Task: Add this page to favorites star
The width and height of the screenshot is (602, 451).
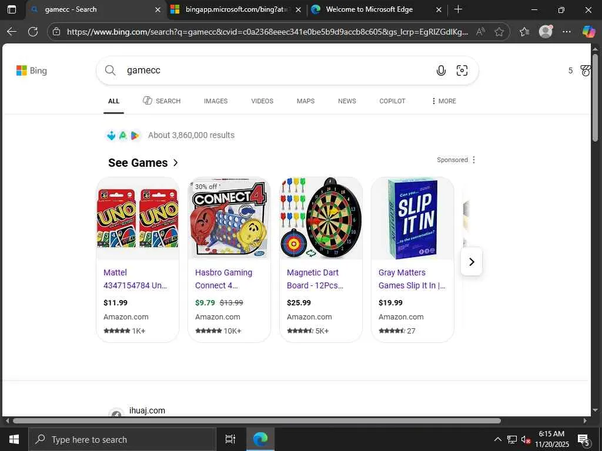Action: pos(499,32)
